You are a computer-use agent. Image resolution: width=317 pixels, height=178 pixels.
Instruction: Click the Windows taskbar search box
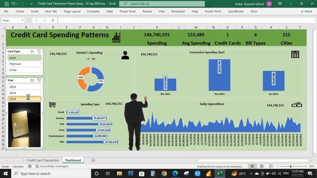(x=51, y=174)
